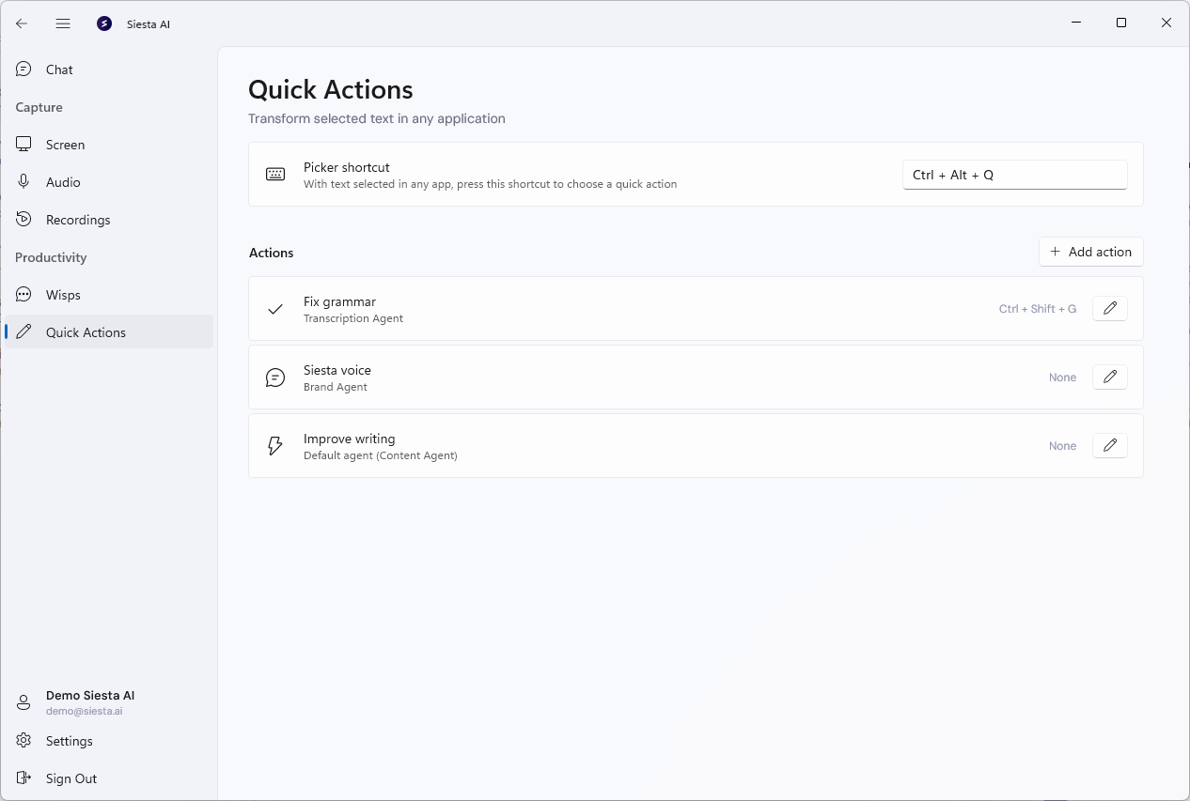Click the Improve writing action title
The width and height of the screenshot is (1190, 801).
[349, 439]
